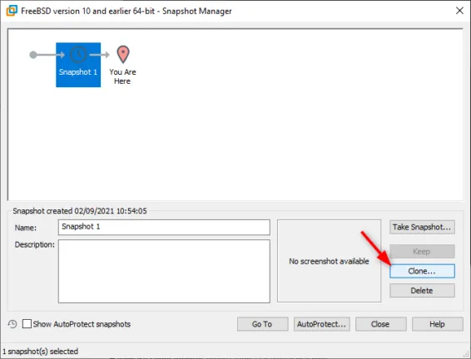471x359 pixels.
Task: Click the resize grip in status bar corner
Action: (x=467, y=355)
